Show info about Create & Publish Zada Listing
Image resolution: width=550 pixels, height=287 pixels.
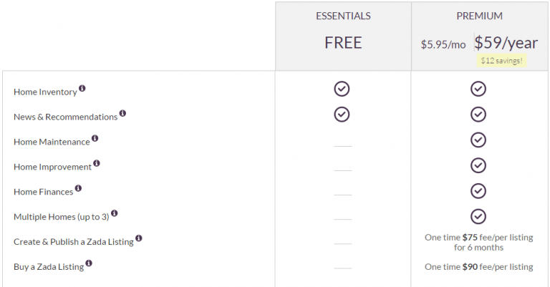pos(139,238)
